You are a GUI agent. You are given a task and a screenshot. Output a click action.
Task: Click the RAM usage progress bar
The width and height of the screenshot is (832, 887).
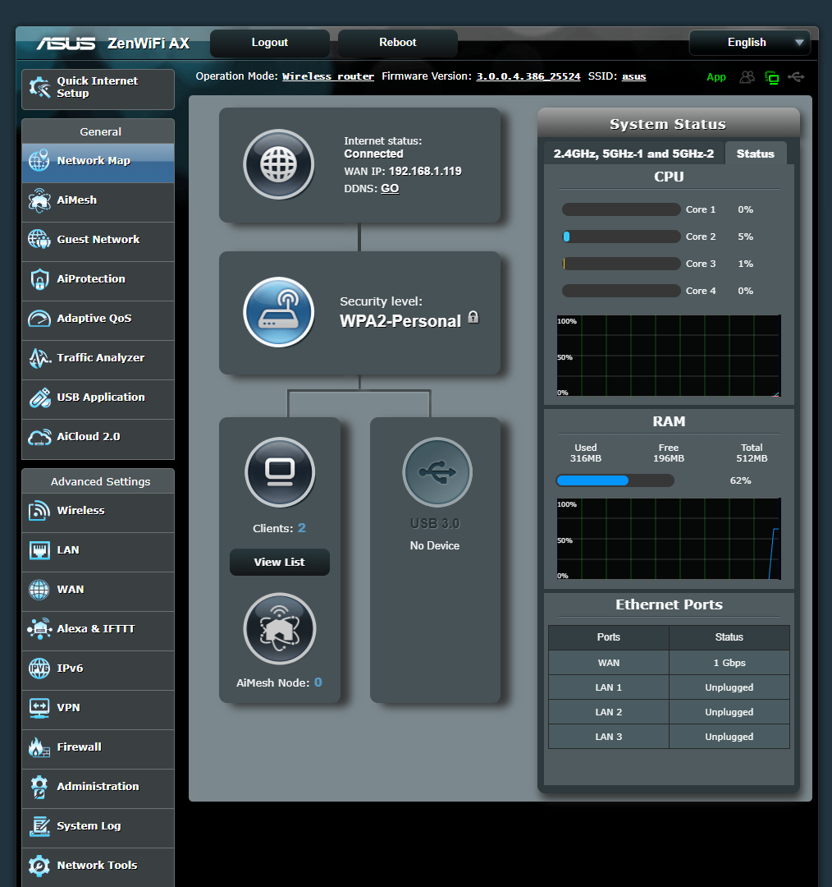coord(615,480)
